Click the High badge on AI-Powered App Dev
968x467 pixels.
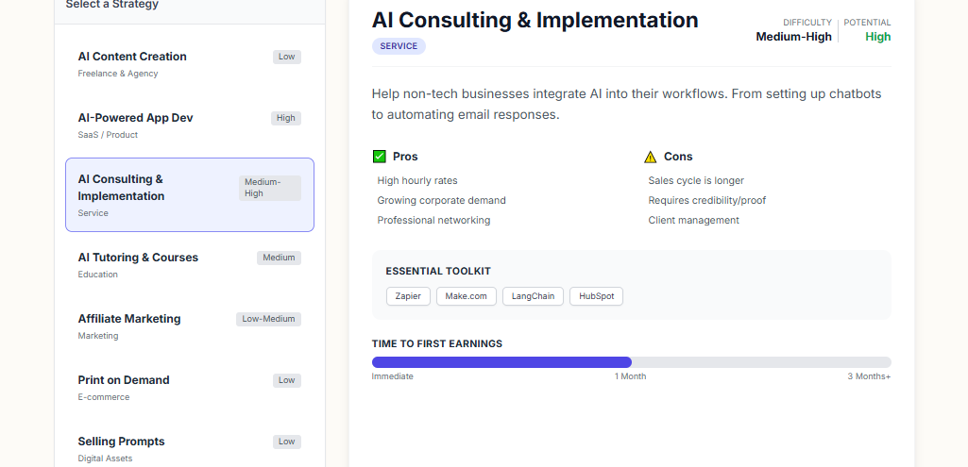coord(285,118)
